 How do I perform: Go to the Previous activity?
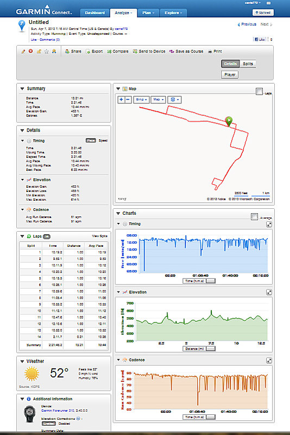(x=247, y=24)
